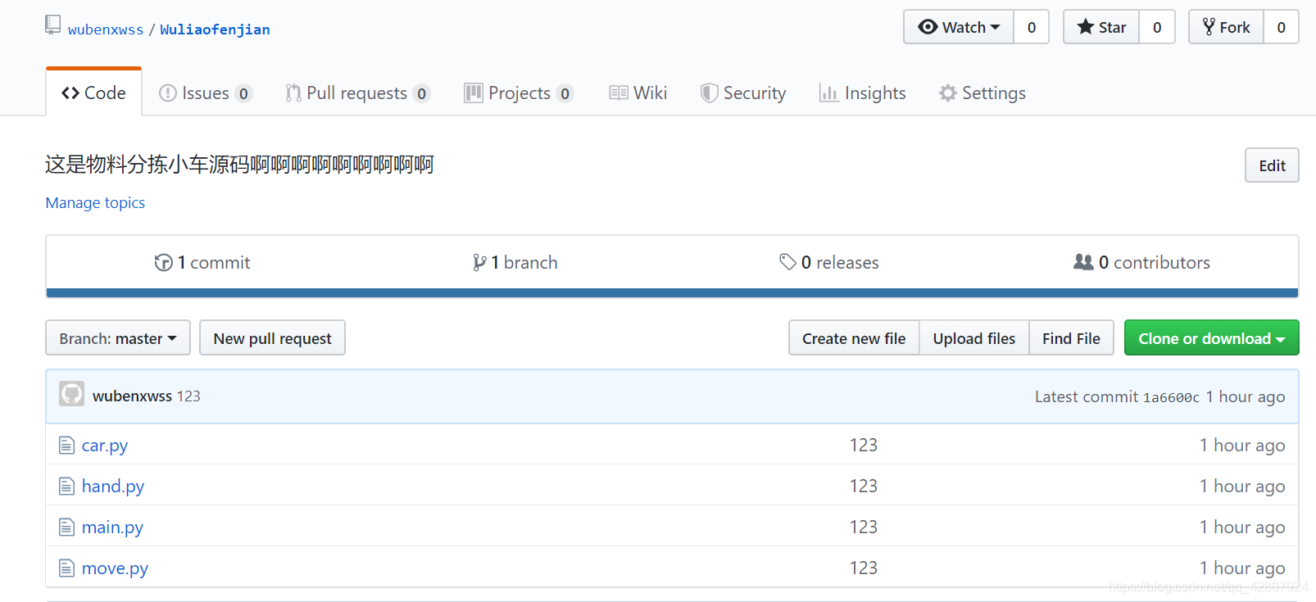Click the Security shield icon
The width and height of the screenshot is (1316, 602).
point(709,93)
